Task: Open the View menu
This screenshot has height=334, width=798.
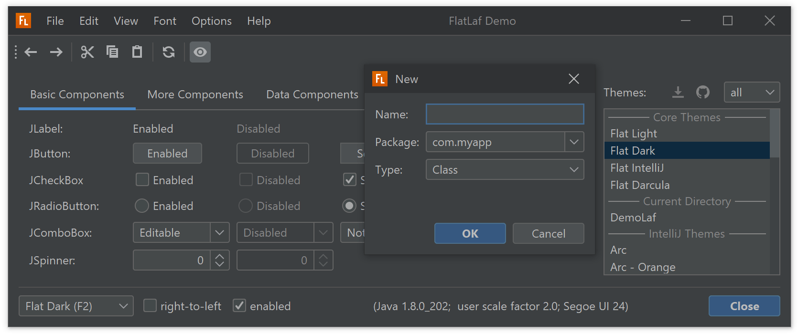Action: click(x=126, y=21)
